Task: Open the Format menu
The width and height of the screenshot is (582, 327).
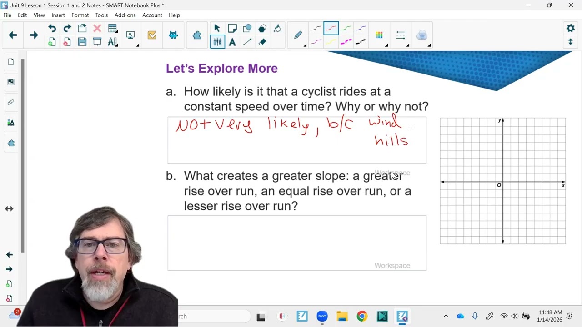Action: 80,15
